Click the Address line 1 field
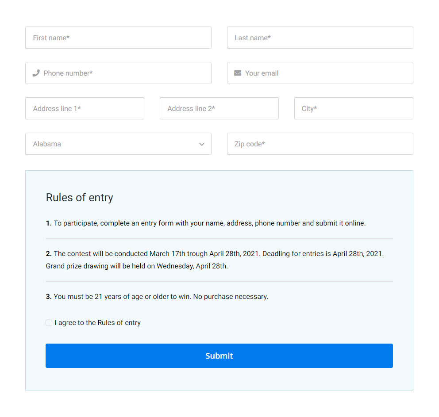 point(85,108)
